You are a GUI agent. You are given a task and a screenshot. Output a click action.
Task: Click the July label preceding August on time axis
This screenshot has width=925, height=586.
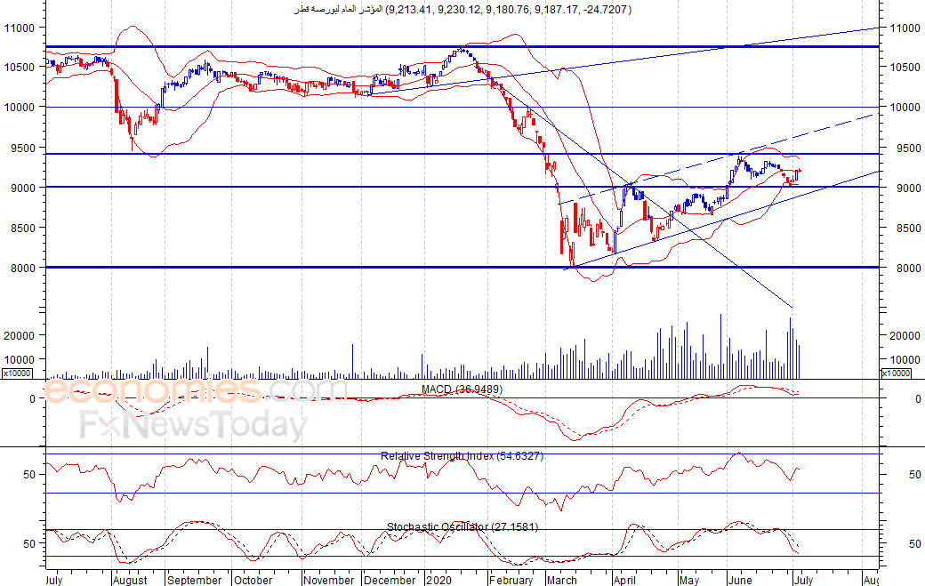point(53,580)
